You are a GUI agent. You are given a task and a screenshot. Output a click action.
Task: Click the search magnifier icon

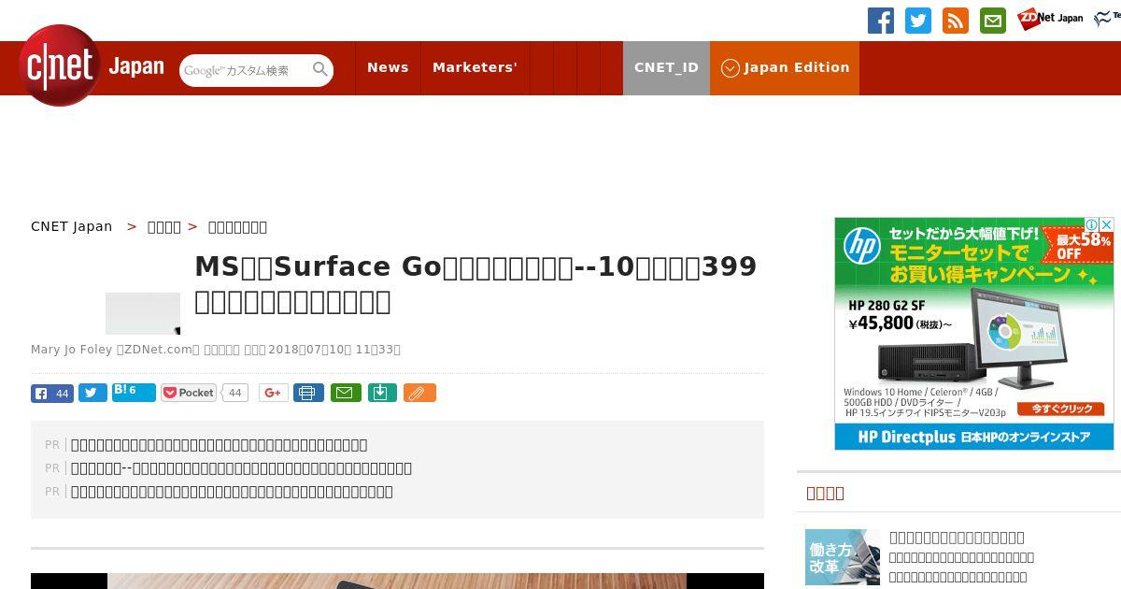pos(320,70)
